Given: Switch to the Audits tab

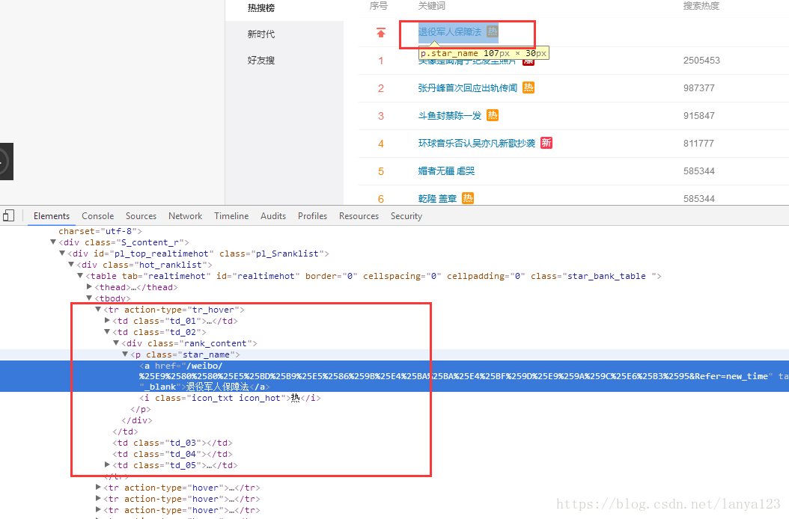Looking at the screenshot, I should click(273, 215).
